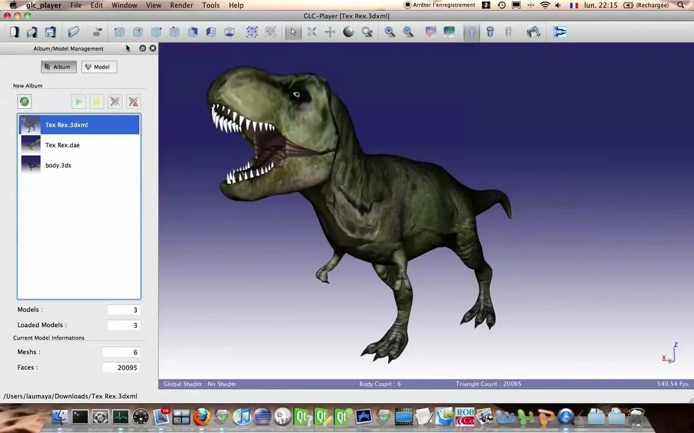Viewport: 694px width, 433px height.
Task: Open Finder from the Dock
Action: pos(60,417)
